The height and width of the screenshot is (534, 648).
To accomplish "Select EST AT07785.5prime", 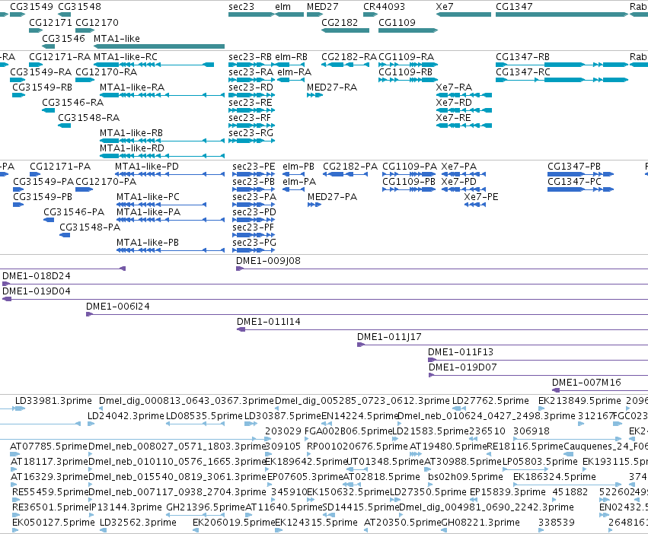I will pos(49,447).
